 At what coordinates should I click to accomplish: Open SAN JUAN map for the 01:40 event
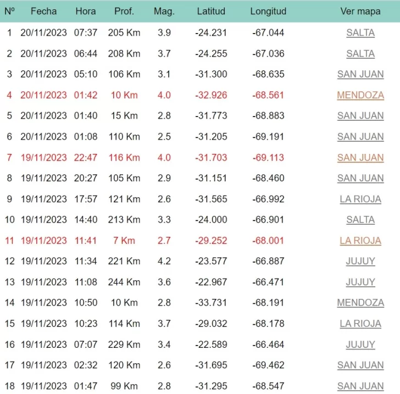pos(360,116)
